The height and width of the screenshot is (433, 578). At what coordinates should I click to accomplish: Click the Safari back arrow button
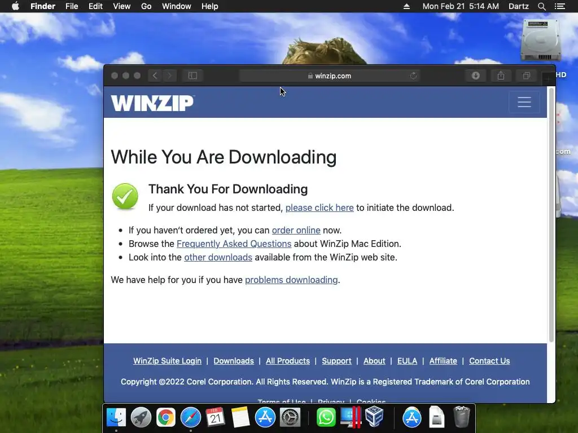click(x=155, y=76)
